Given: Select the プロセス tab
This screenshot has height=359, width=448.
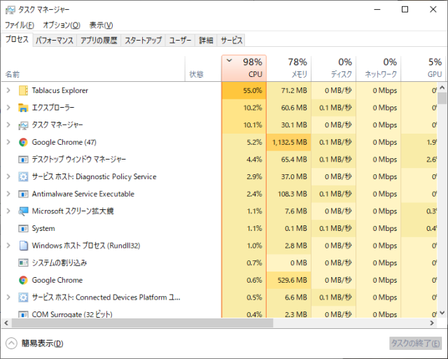Looking at the screenshot, I should click(17, 39).
